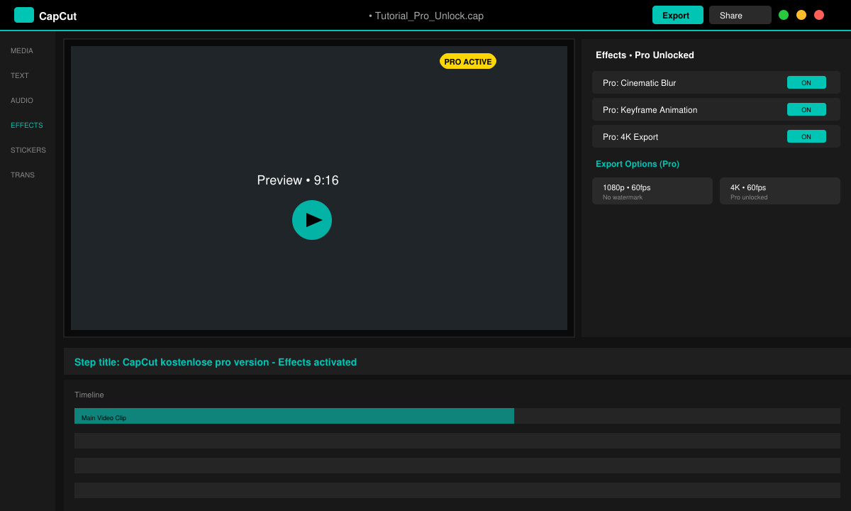Screen dimensions: 851x511
Task: Open the Text sidebar tab
Action: click(20, 76)
